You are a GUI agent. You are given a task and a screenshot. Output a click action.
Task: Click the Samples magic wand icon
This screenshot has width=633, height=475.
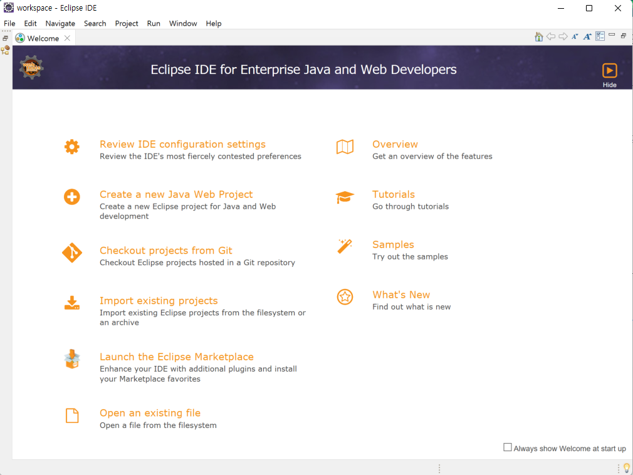click(345, 246)
